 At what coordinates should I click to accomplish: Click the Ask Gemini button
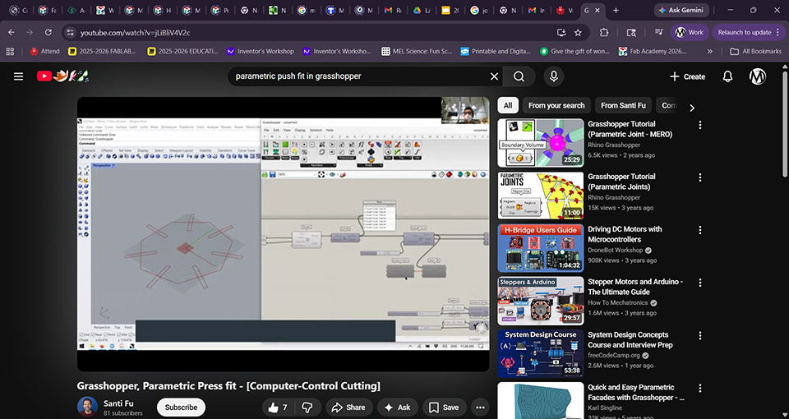682,10
